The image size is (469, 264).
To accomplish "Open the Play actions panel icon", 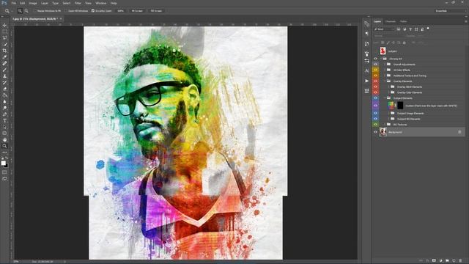I will point(366,81).
